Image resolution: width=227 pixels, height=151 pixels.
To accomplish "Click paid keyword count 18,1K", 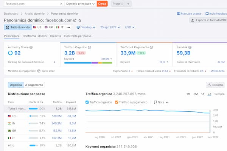I will click(x=162, y=62).
